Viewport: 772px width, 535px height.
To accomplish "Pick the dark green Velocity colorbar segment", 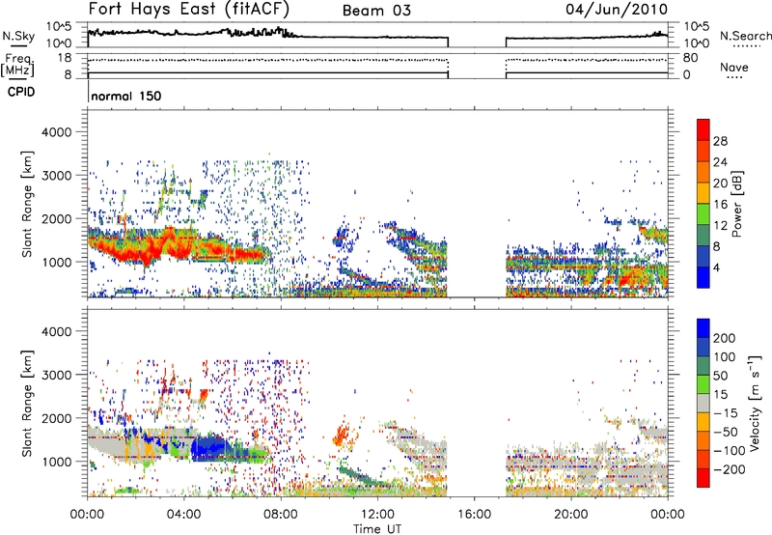I will pyautogui.click(x=703, y=366).
